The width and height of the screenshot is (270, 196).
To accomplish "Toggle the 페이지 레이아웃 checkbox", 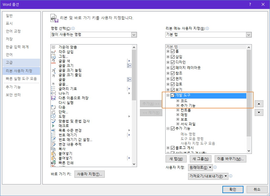I will [x=172, y=68].
